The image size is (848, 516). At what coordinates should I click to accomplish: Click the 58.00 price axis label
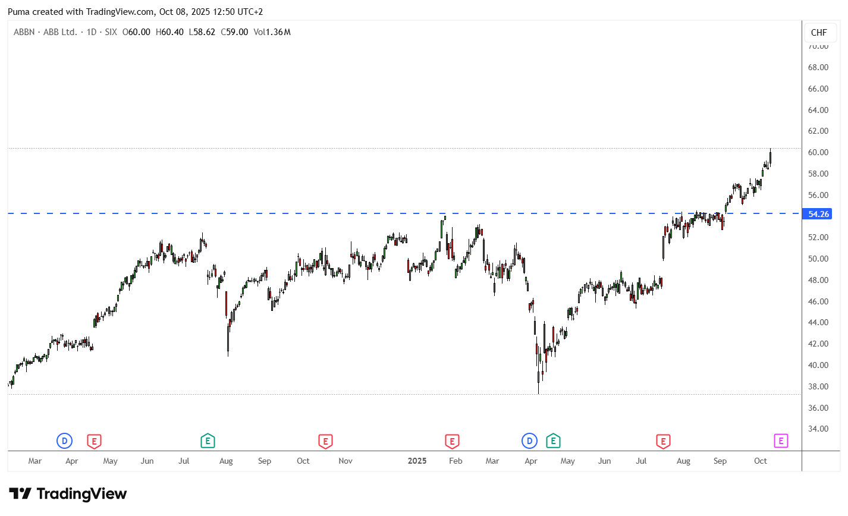coord(818,174)
